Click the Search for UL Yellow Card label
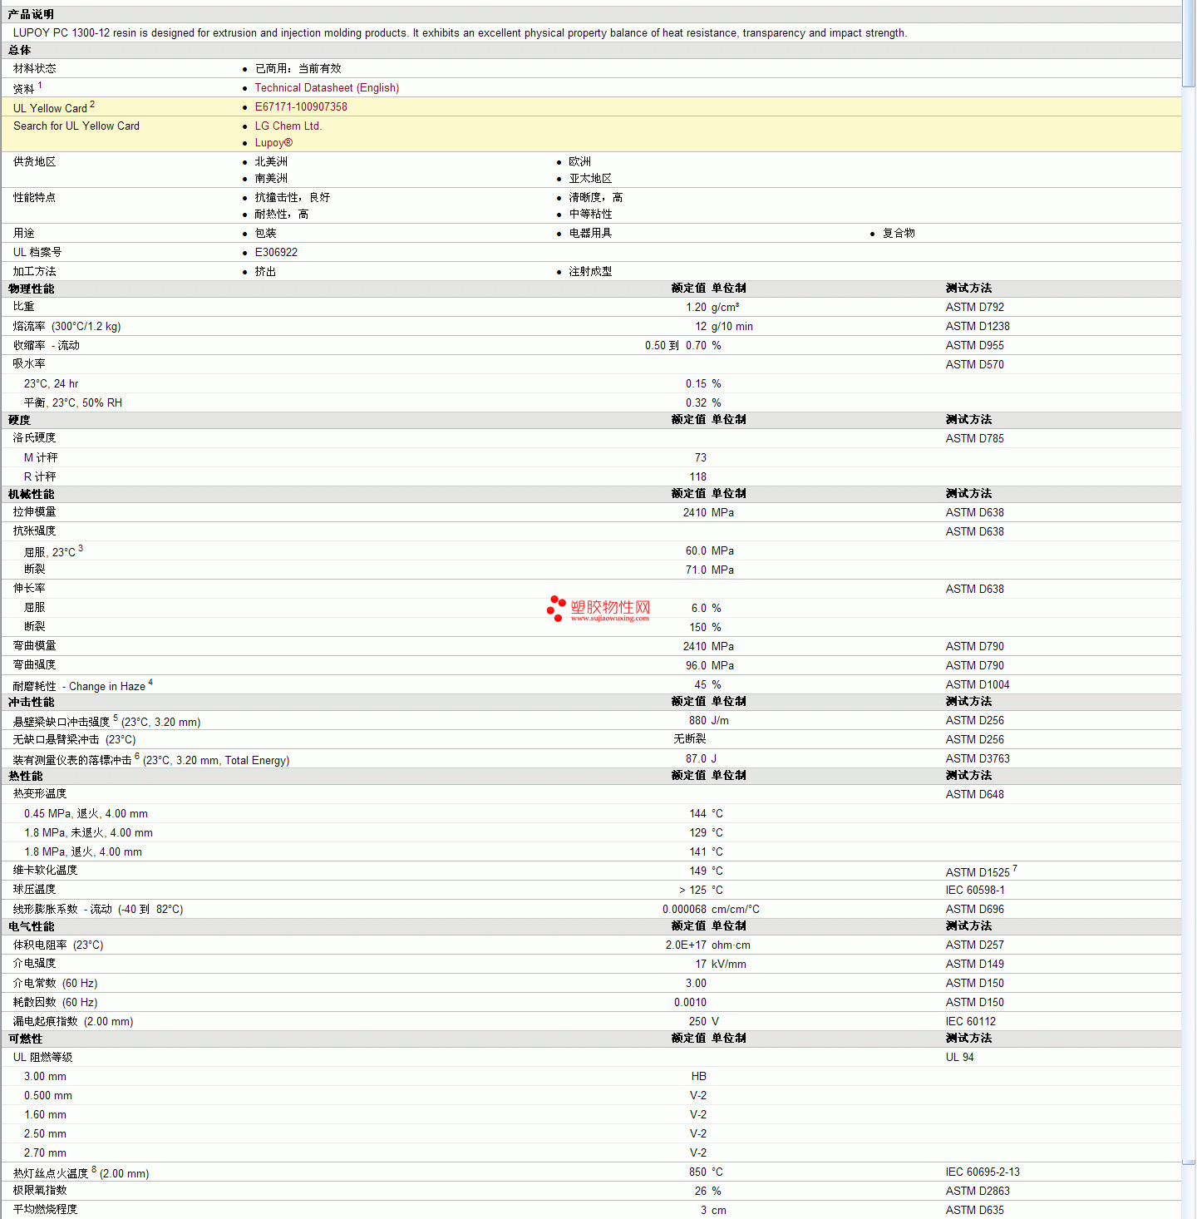The image size is (1197, 1219). point(76,126)
